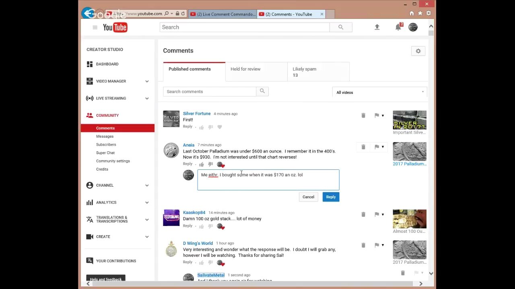Image resolution: width=515 pixels, height=289 pixels.
Task: Click Reply under Kaaskop84's comment
Action: 187,226
